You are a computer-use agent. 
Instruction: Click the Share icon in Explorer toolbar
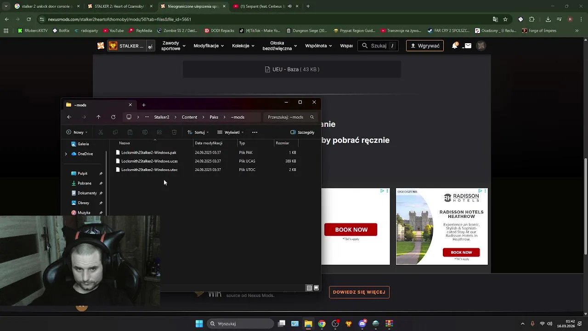point(159,132)
